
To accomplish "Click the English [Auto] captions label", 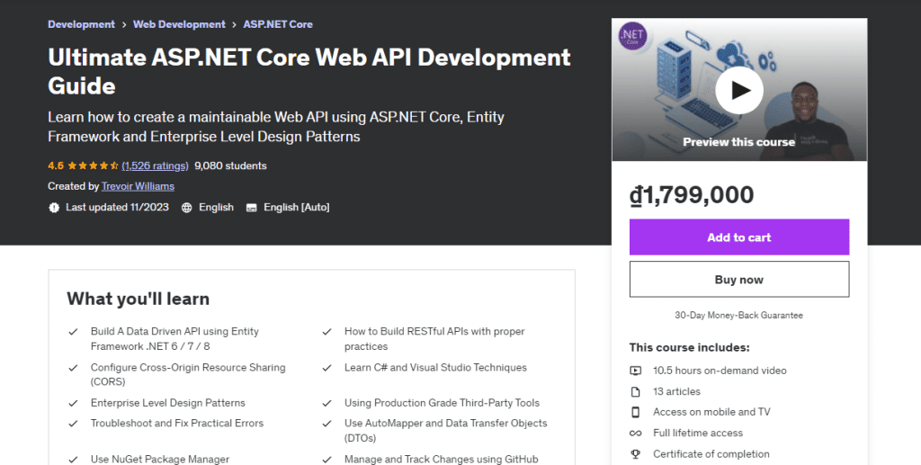I will [x=297, y=207].
